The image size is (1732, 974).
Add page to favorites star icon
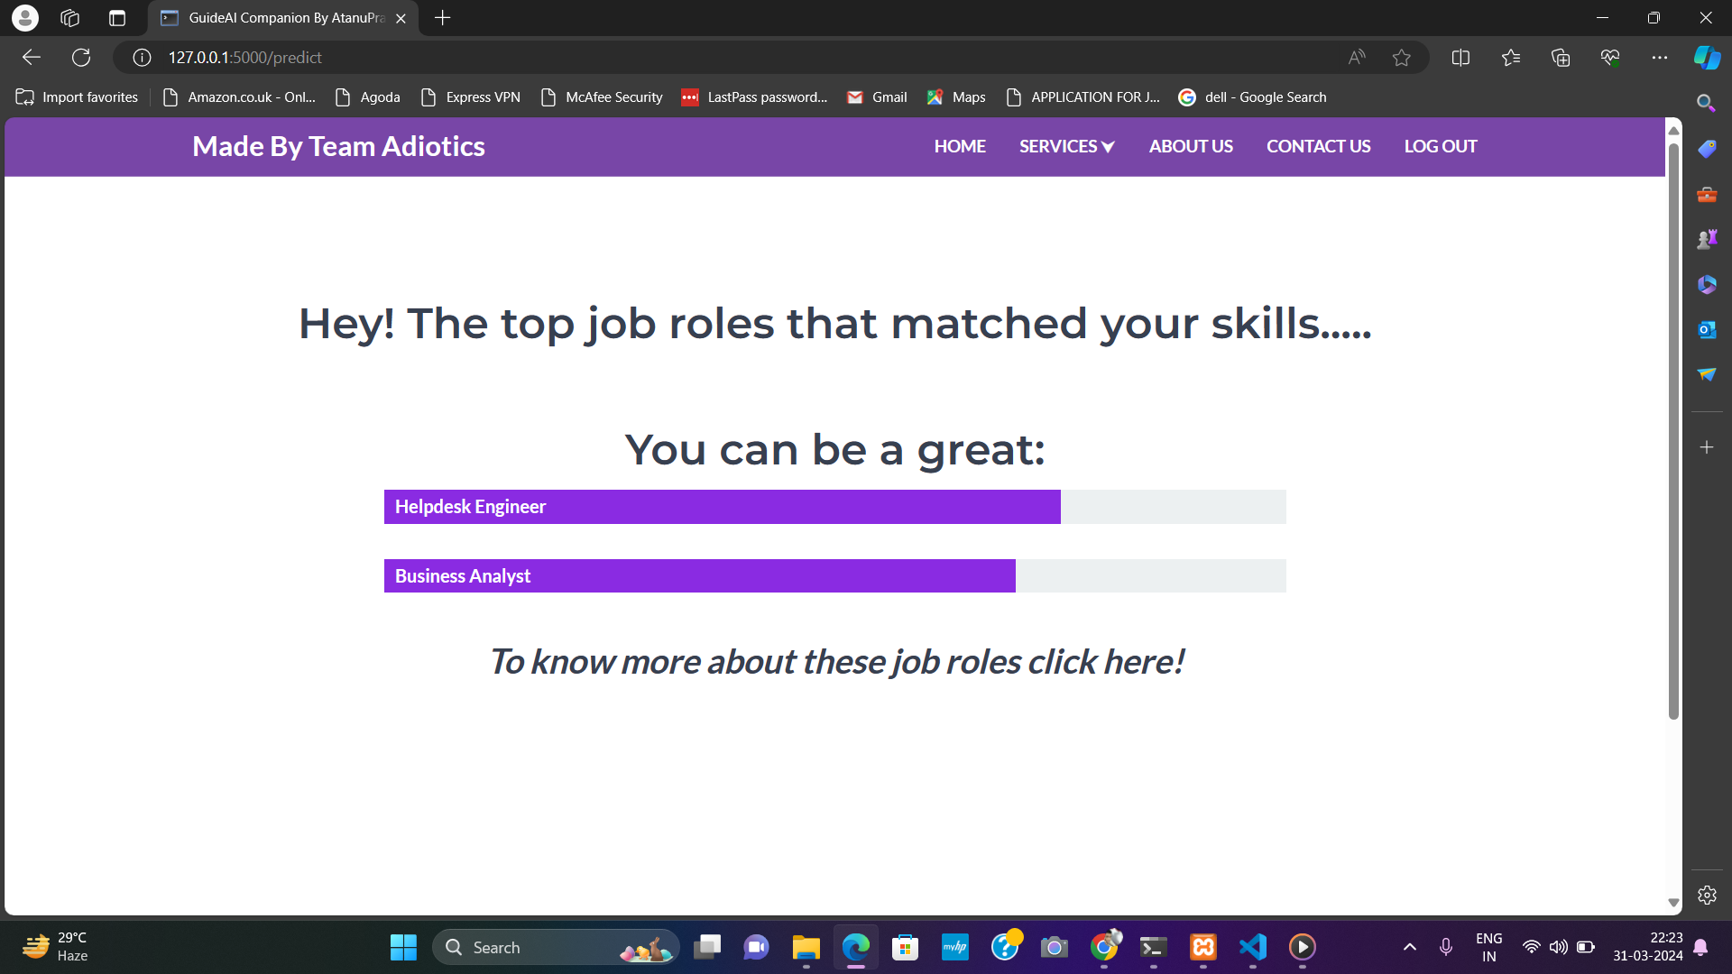1401,58
